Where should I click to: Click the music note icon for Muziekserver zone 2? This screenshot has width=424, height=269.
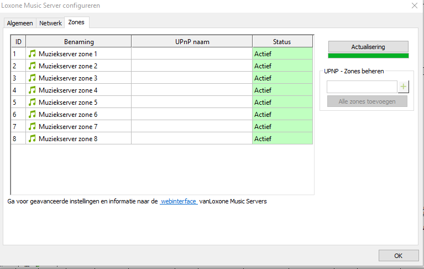pos(32,66)
